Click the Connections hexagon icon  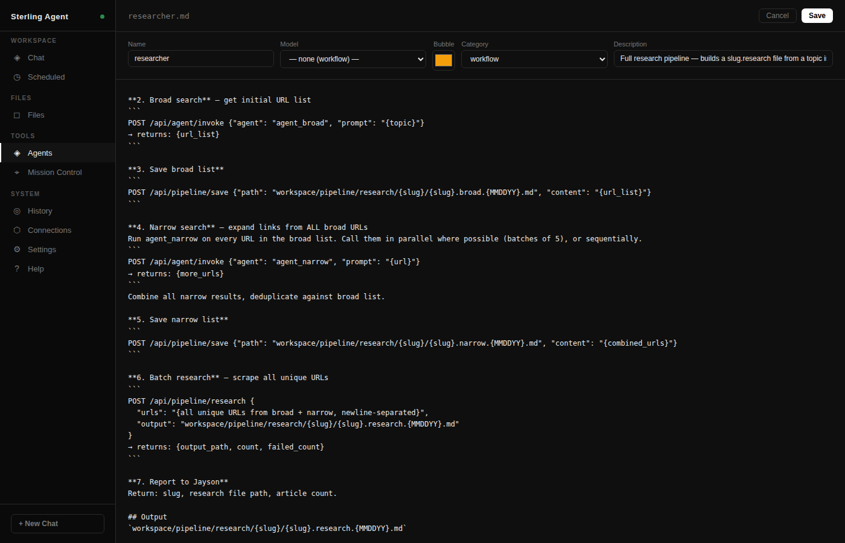[17, 230]
